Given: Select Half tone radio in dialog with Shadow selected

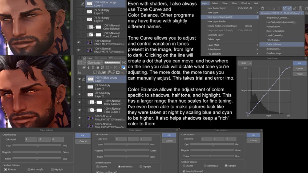Looking at the screenshot, I should point(29,170).
